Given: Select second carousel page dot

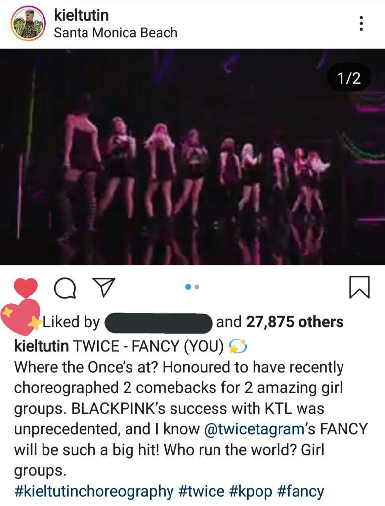Looking at the screenshot, I should 197,287.
